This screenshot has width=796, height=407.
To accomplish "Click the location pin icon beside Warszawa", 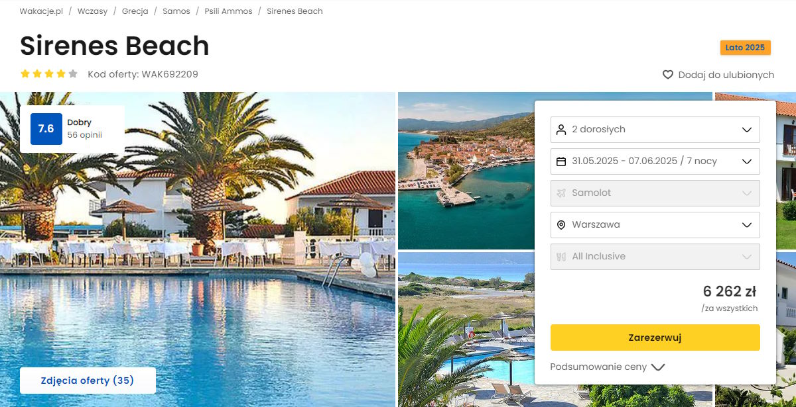I will 561,224.
